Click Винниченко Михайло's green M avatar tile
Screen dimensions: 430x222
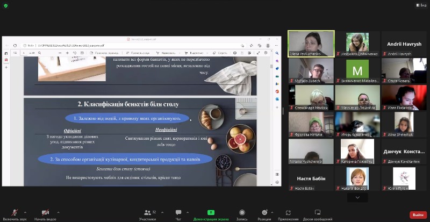357,70
